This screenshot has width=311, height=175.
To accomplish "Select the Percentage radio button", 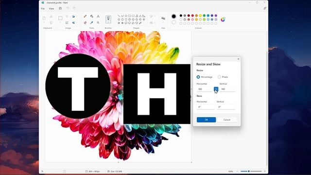I will pyautogui.click(x=198, y=77).
